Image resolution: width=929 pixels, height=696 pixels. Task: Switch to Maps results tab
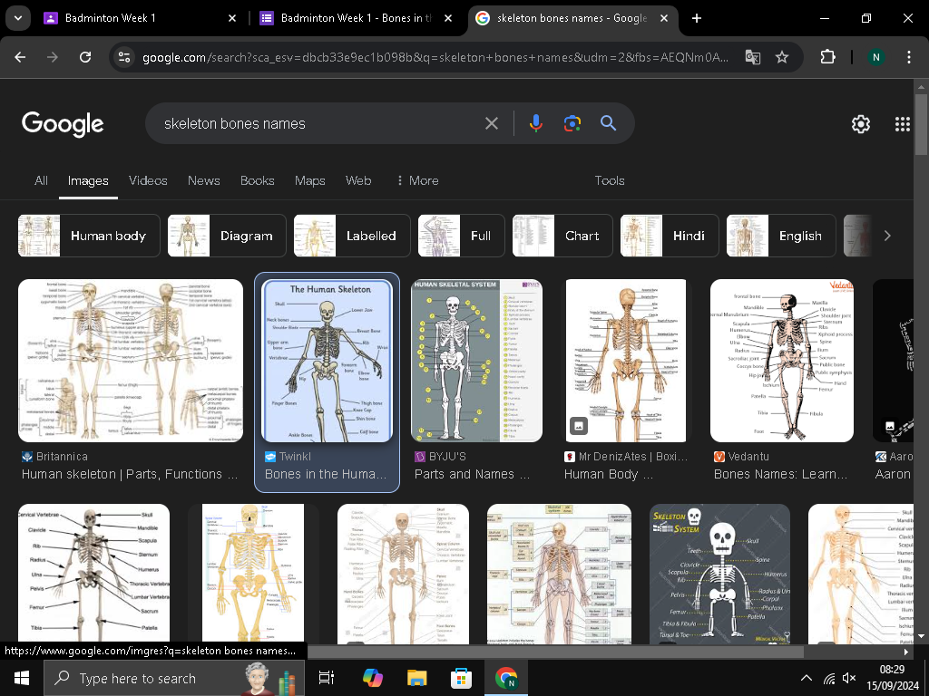(310, 180)
